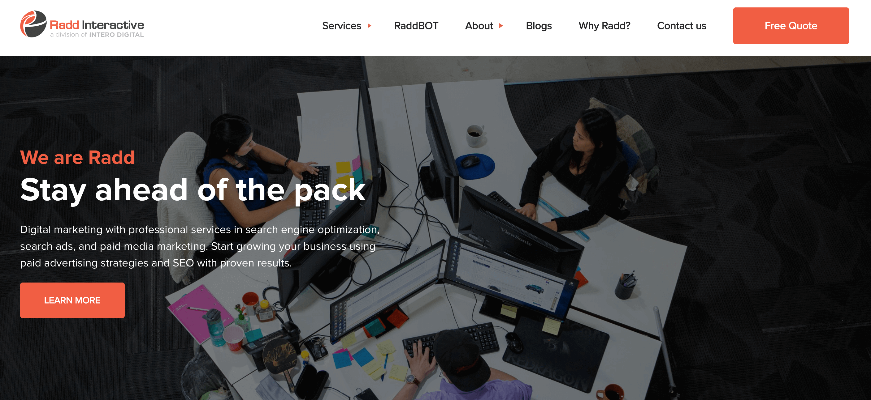Open the Contact us page

[681, 26]
